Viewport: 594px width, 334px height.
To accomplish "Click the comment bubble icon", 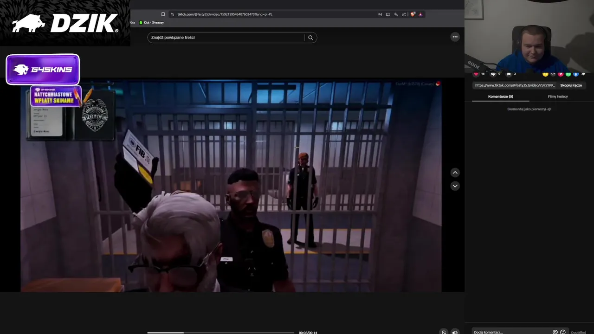I will tap(493, 74).
